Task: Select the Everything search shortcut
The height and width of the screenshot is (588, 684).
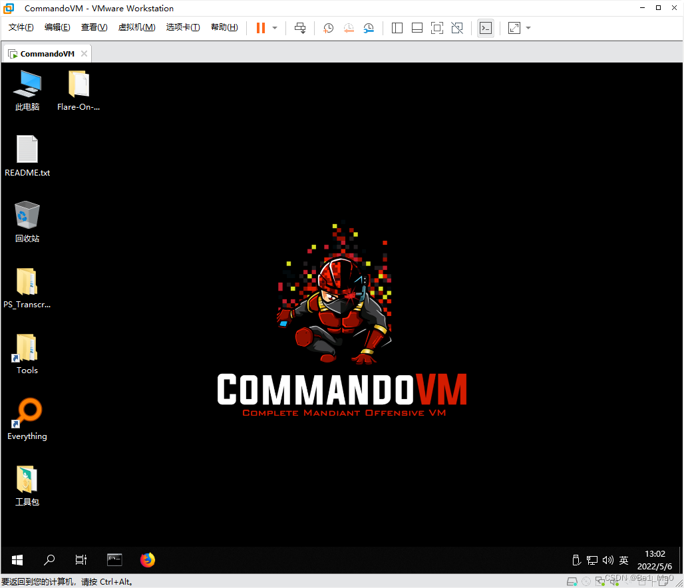Action: coord(27,419)
